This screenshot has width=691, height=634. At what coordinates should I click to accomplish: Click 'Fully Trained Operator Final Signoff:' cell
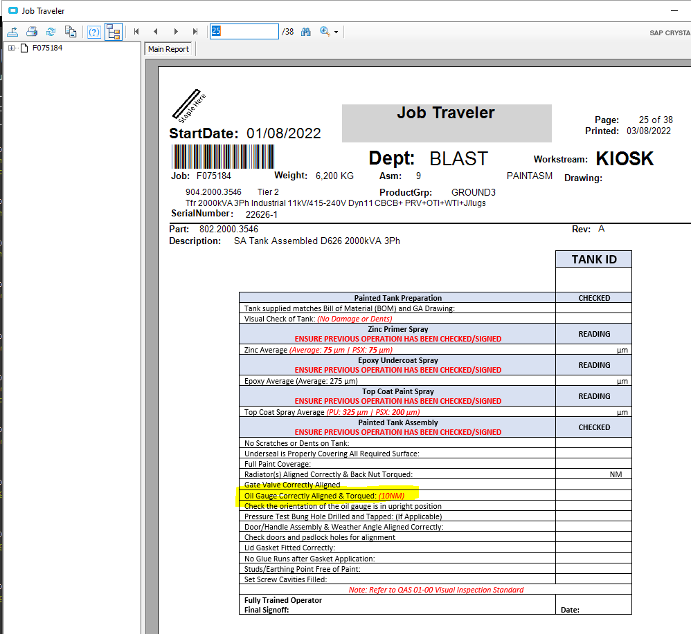[x=397, y=604]
